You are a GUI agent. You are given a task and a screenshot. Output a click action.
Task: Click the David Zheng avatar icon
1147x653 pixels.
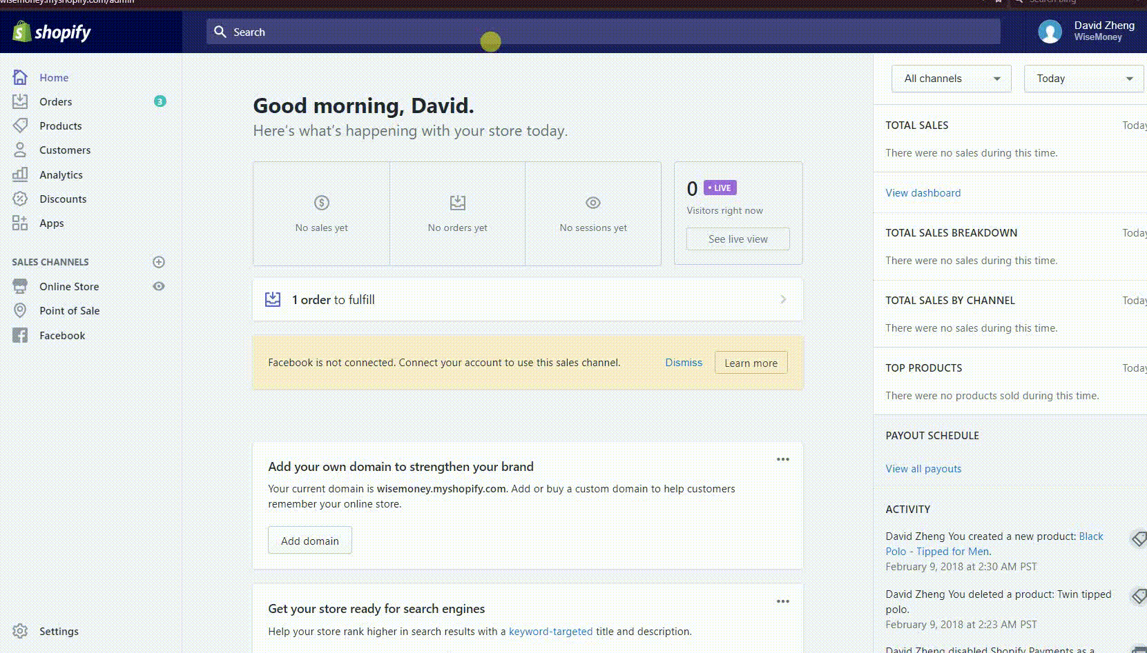[x=1050, y=32]
